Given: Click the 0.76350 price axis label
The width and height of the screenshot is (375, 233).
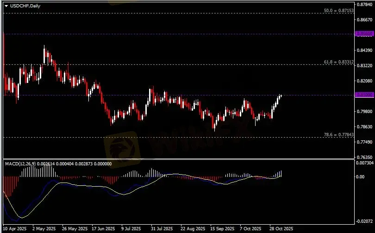Looking at the screenshot, I should point(365,157).
